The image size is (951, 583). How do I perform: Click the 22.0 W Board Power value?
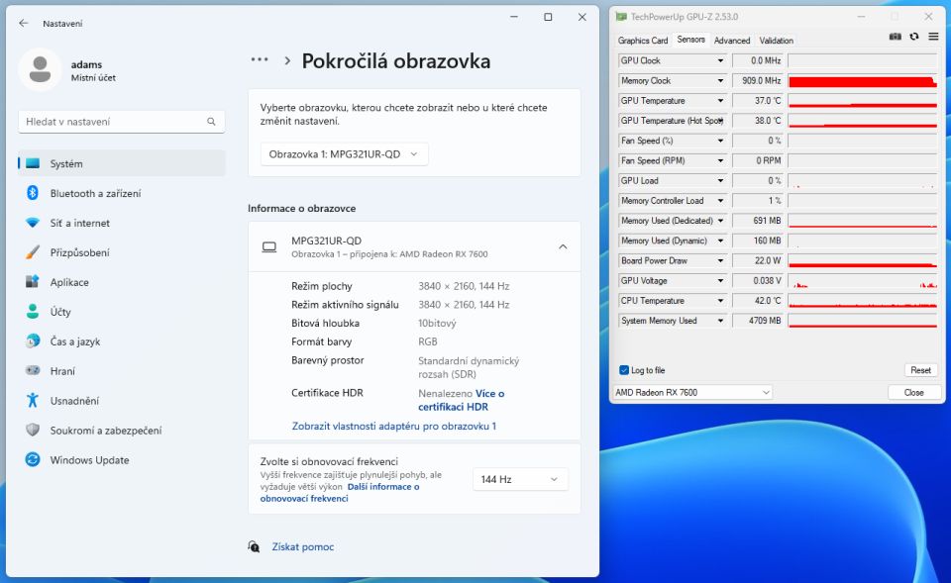click(x=758, y=260)
